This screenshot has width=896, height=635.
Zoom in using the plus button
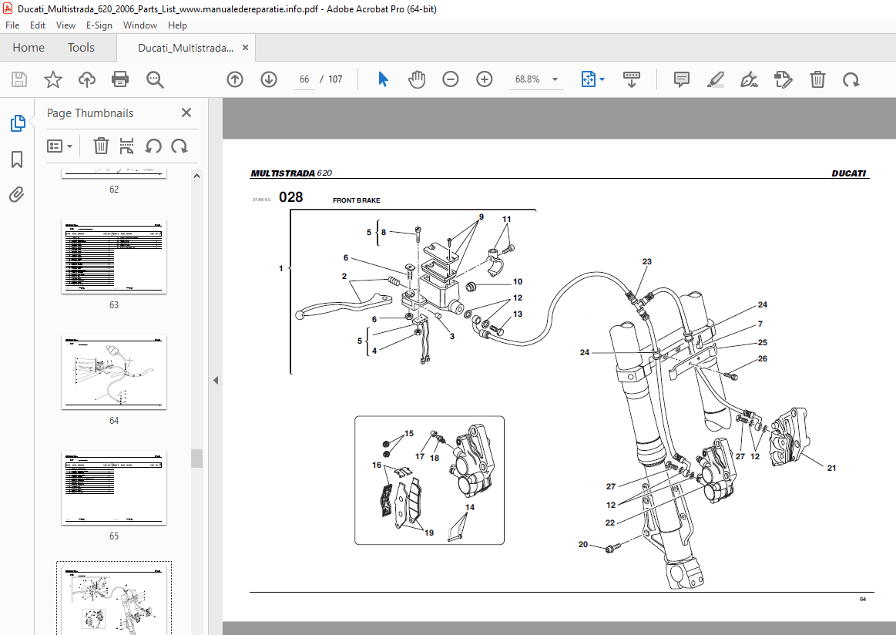484,79
